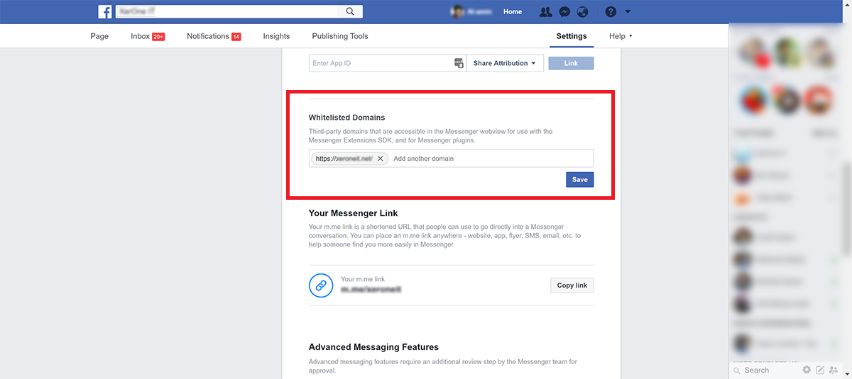This screenshot has width=852, height=379.
Task: Click the blue m.me link chain icon
Action: (321, 285)
